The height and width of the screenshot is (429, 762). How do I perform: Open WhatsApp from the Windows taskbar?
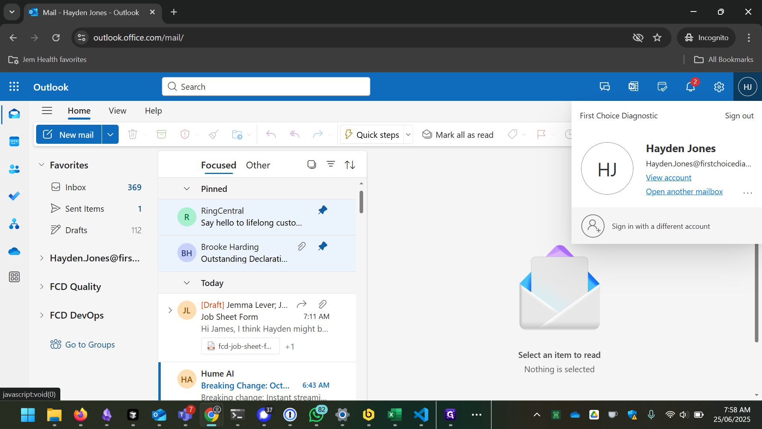click(316, 415)
